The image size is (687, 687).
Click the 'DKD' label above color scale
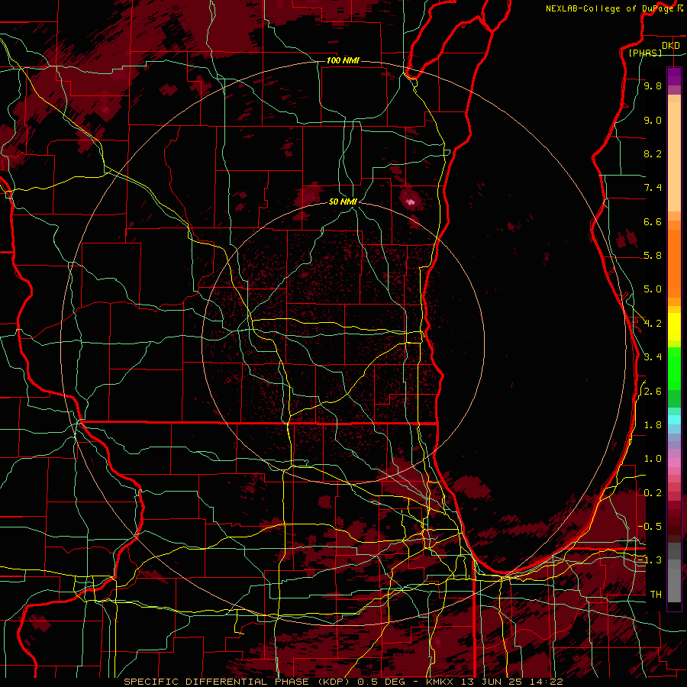tap(670, 46)
